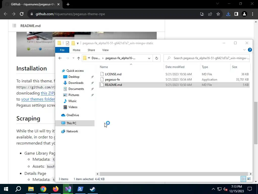Image resolution: width=258 pixels, height=194 pixels.
Task: Select the pegasus-fe application file
Action: pyautogui.click(x=174, y=80)
